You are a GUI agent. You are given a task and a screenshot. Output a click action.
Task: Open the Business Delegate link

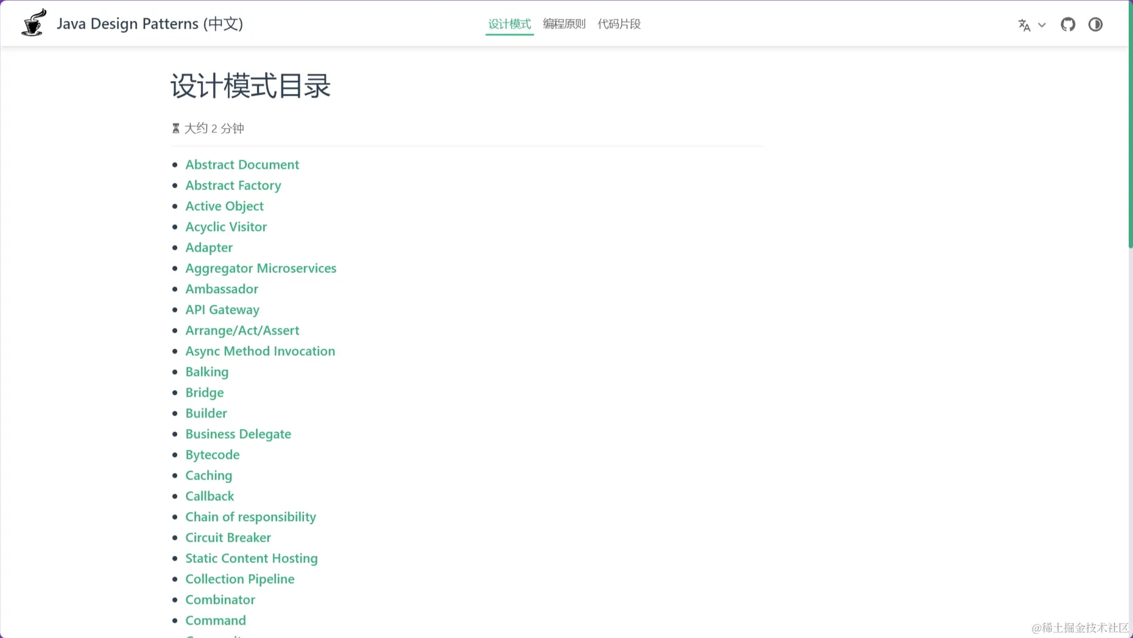click(x=238, y=434)
